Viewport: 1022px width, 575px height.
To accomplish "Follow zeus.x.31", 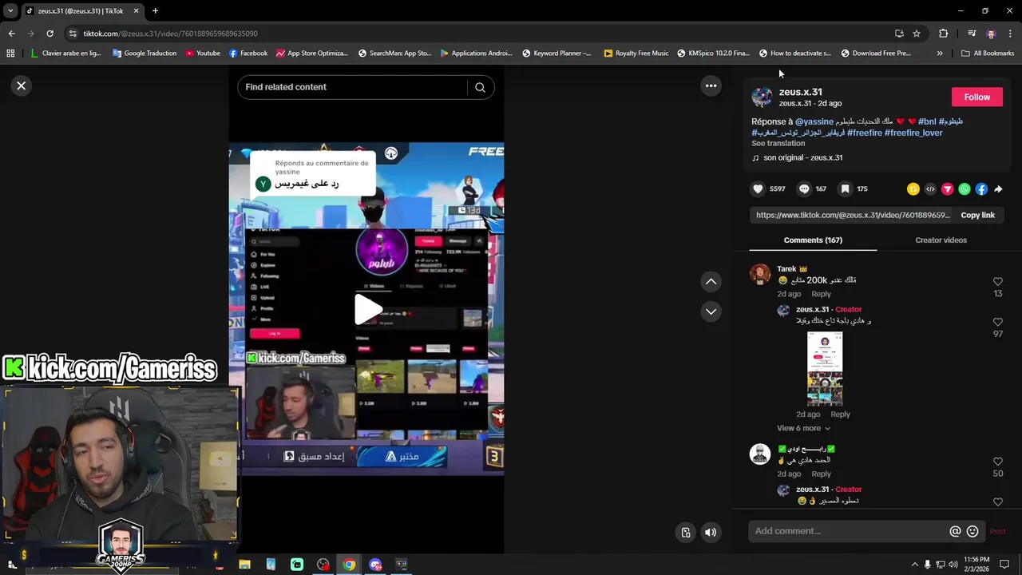I will coord(976,97).
